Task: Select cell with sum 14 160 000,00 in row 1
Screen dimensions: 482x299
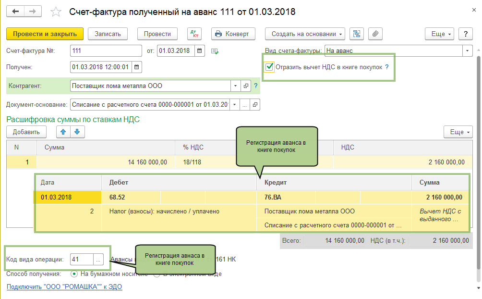Action: pyautogui.click(x=106, y=162)
